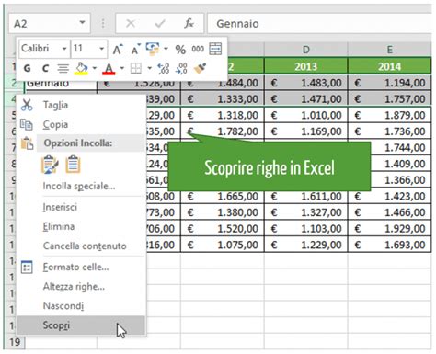436x354 pixels.
Task: Activate the format painter brush
Action: click(200, 68)
